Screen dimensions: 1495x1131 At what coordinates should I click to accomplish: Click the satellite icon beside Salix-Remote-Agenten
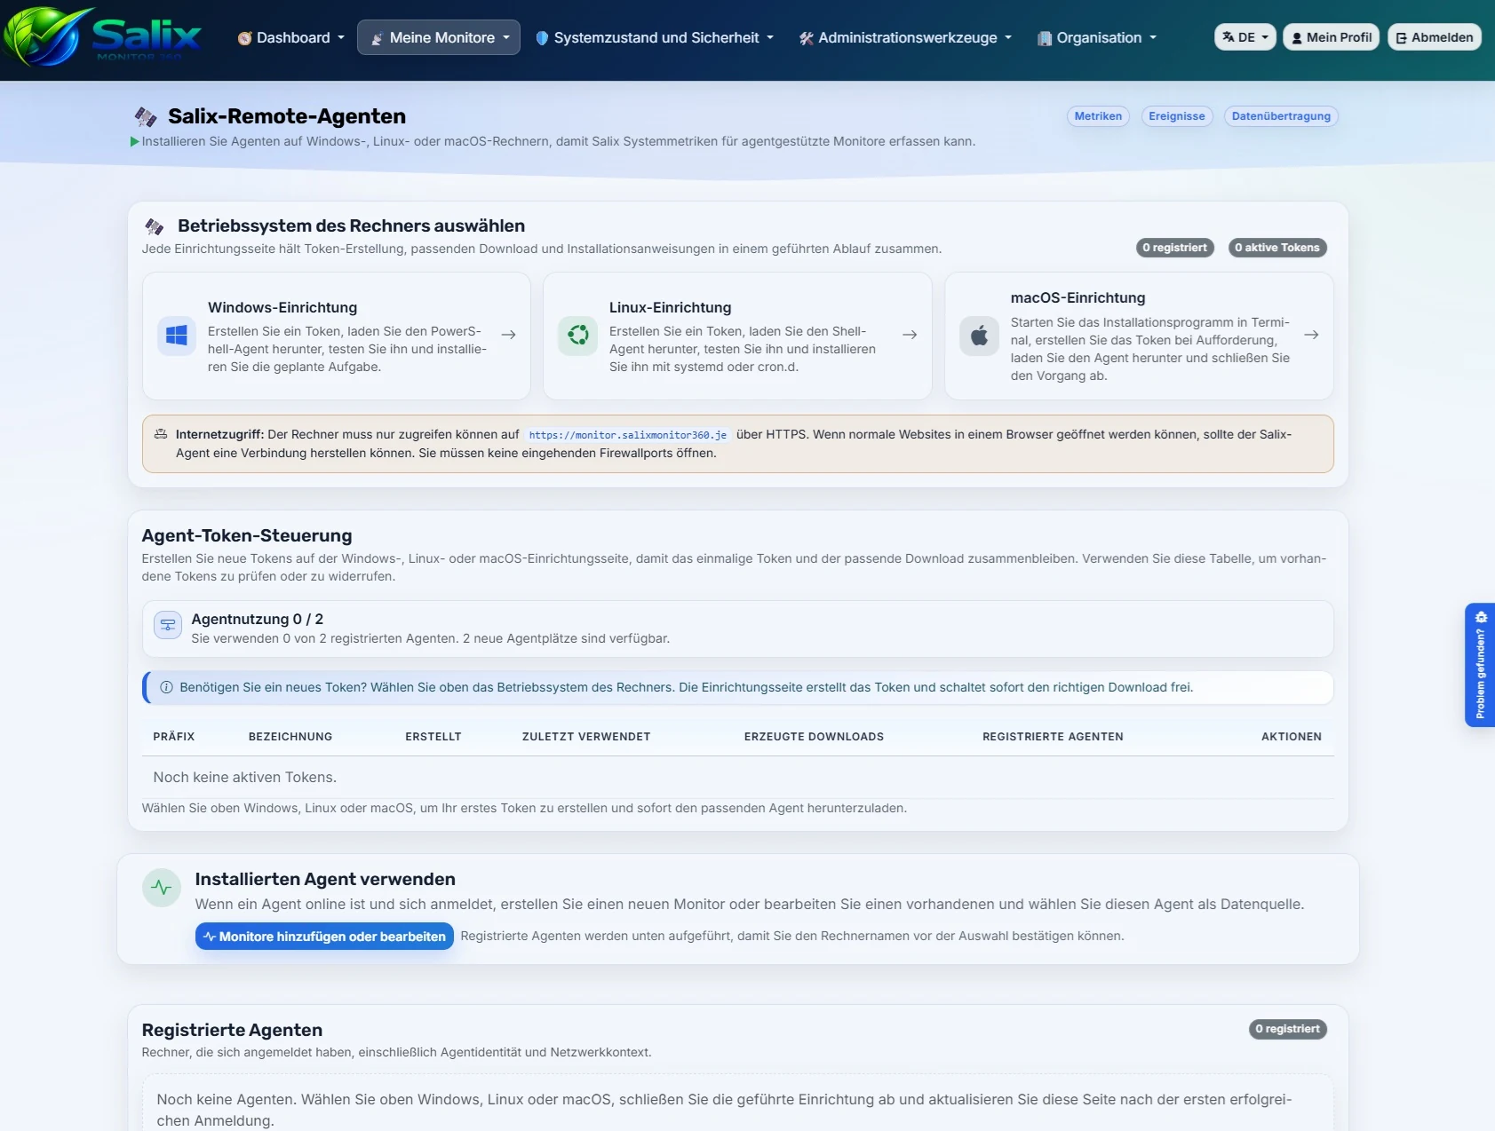click(146, 116)
